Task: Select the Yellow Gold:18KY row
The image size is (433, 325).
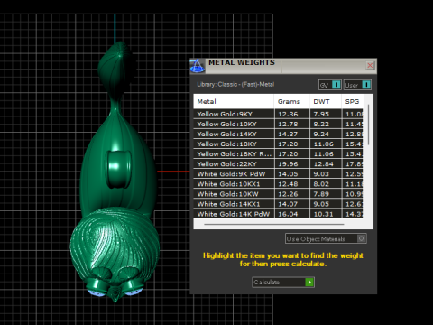Action: pyautogui.click(x=278, y=144)
